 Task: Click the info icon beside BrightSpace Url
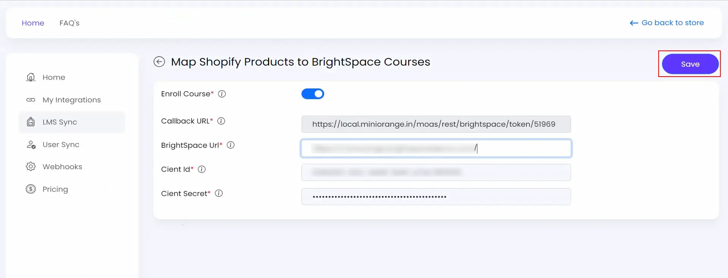(x=231, y=145)
